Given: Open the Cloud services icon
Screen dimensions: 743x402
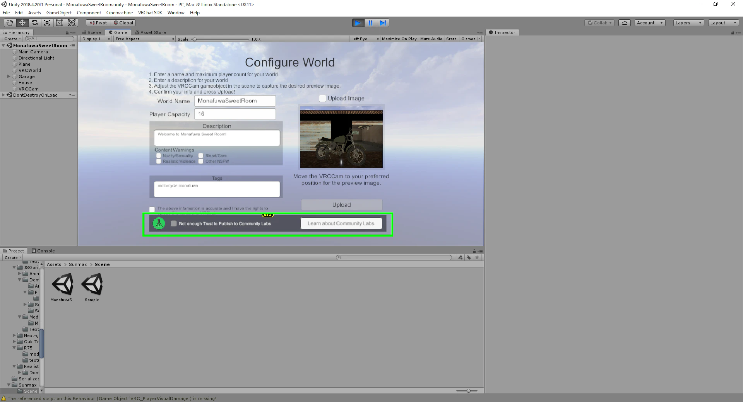Looking at the screenshot, I should tap(625, 23).
